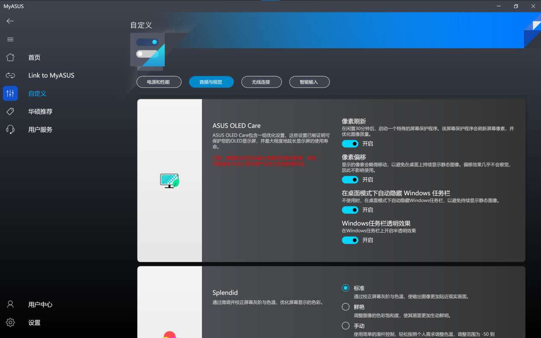Click the 自定义 sliders icon
The width and height of the screenshot is (541, 338).
pyautogui.click(x=10, y=93)
